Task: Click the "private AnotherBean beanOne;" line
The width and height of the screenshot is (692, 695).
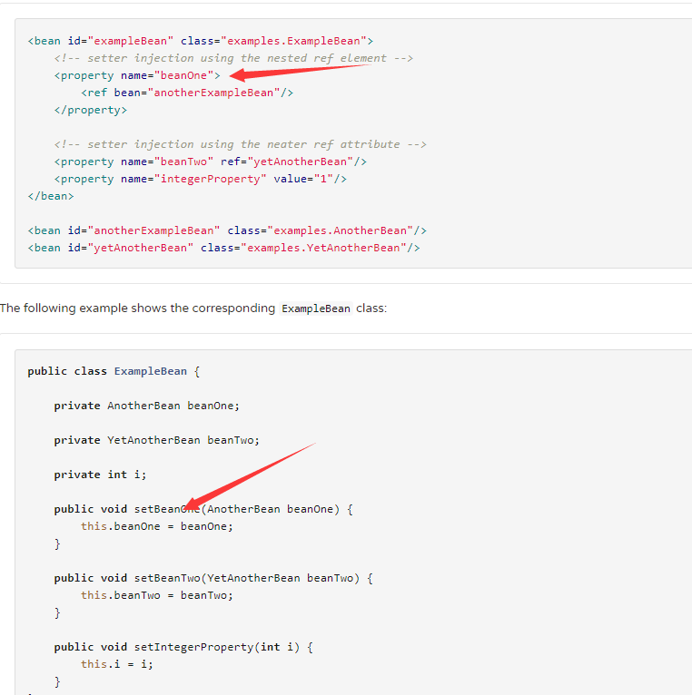Action: (147, 406)
